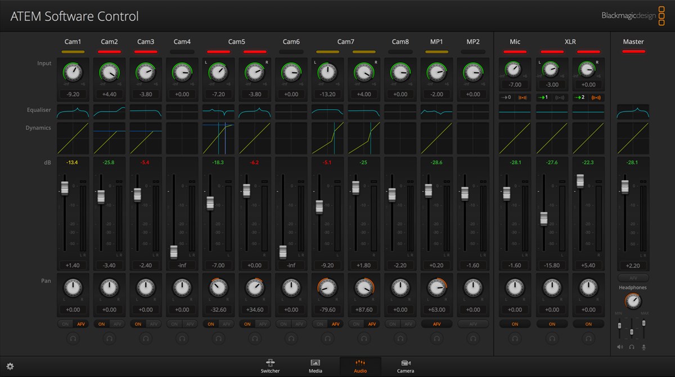
Task: Click the Cam7 left pan value field
Action: 327,309
